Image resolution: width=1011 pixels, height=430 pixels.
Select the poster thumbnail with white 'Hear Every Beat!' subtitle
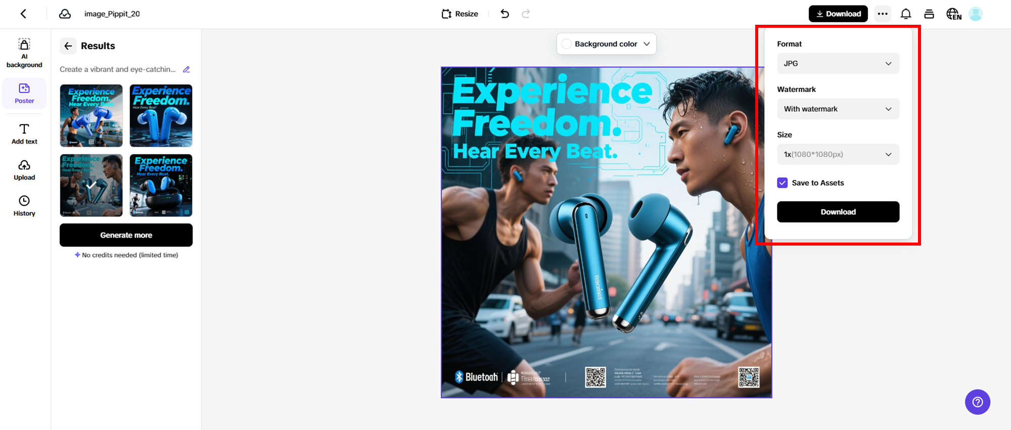pyautogui.click(x=161, y=115)
